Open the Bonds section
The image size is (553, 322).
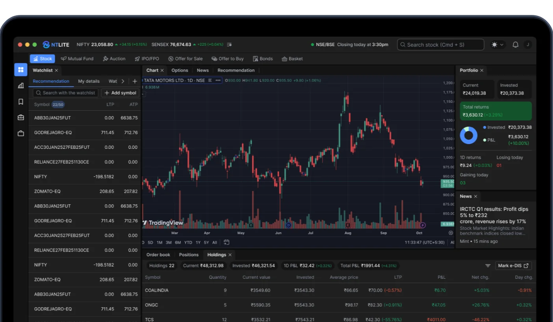point(263,59)
